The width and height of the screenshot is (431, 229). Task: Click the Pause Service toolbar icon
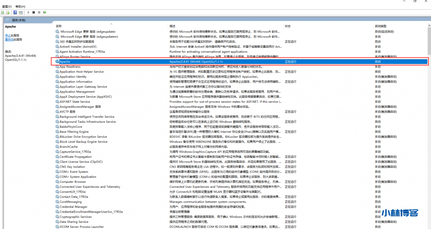tap(39, 13)
